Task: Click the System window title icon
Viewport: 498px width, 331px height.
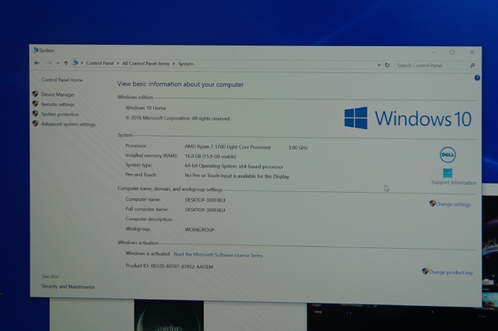Action: tap(35, 50)
